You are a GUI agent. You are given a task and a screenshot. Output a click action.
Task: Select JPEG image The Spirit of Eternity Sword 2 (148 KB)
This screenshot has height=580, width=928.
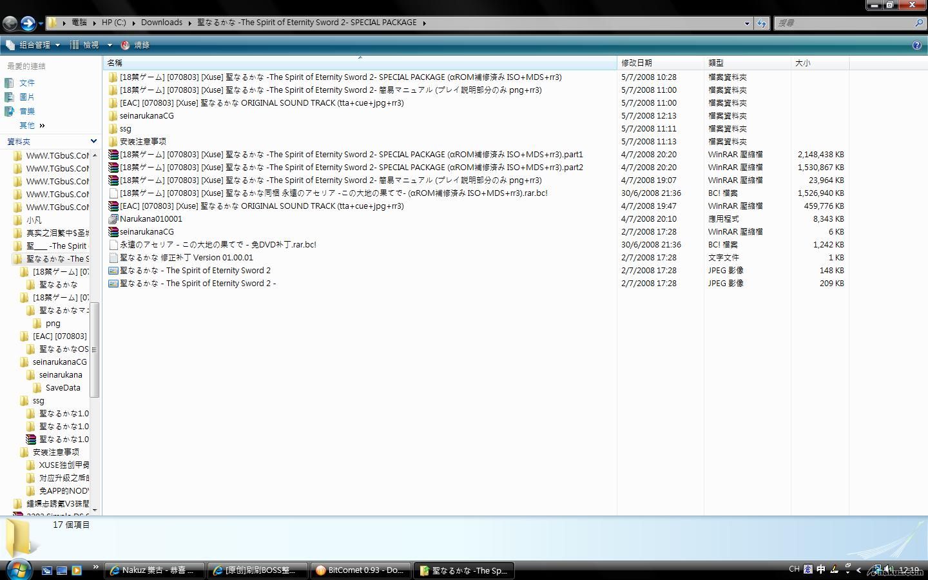point(189,271)
